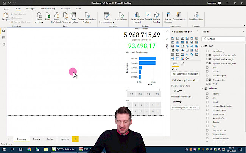Screen dimensions: 246x153
Task: Click the Suchen field search box
Action: click(223, 39)
